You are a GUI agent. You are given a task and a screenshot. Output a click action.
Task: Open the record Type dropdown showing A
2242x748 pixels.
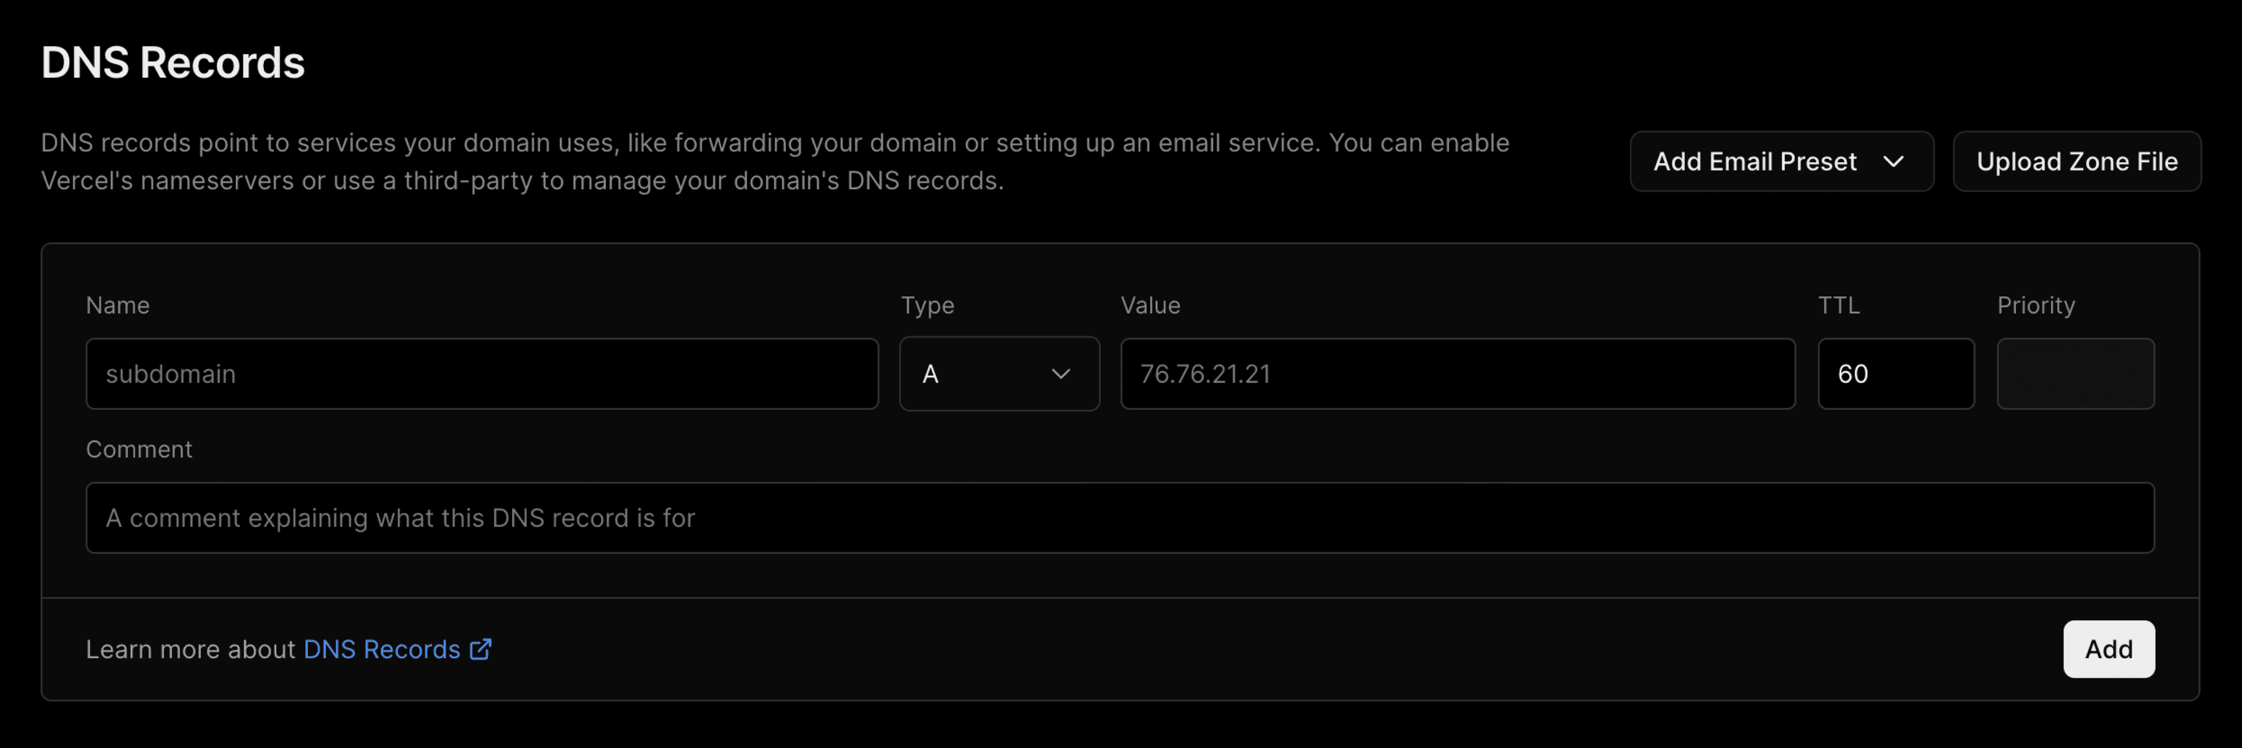999,374
